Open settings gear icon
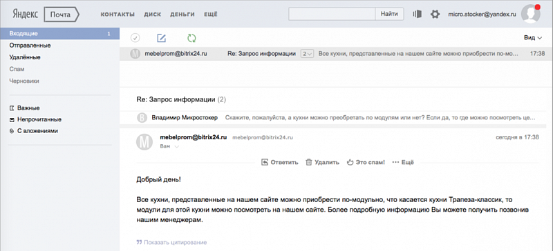 pyautogui.click(x=435, y=14)
